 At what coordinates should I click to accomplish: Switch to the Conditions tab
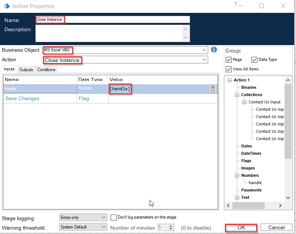coord(46,70)
